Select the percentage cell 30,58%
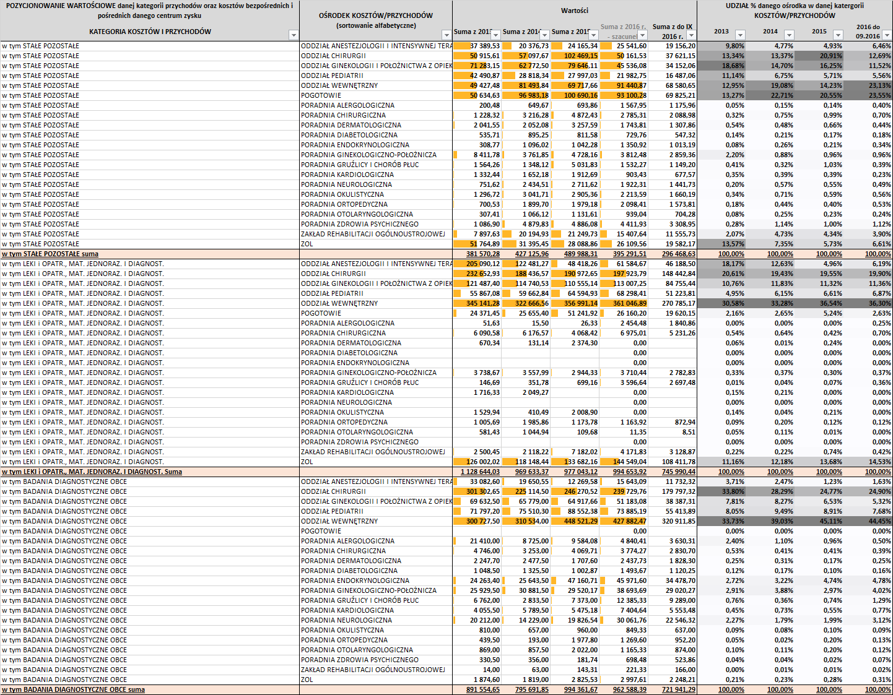 tap(721, 303)
